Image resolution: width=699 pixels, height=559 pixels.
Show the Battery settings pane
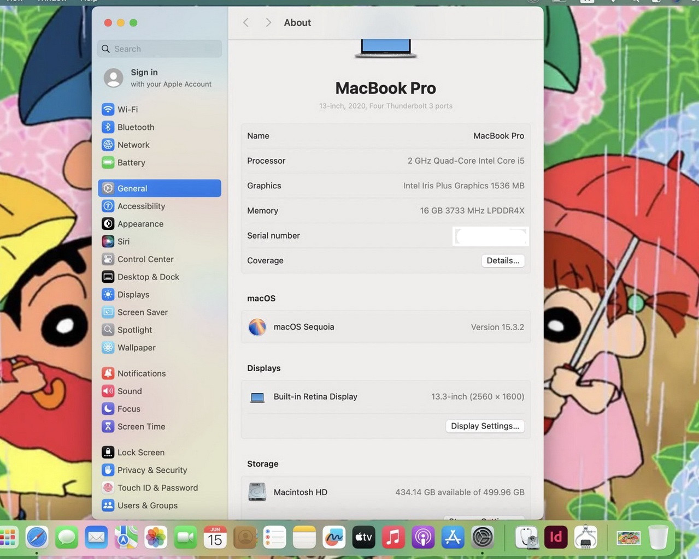(160, 163)
